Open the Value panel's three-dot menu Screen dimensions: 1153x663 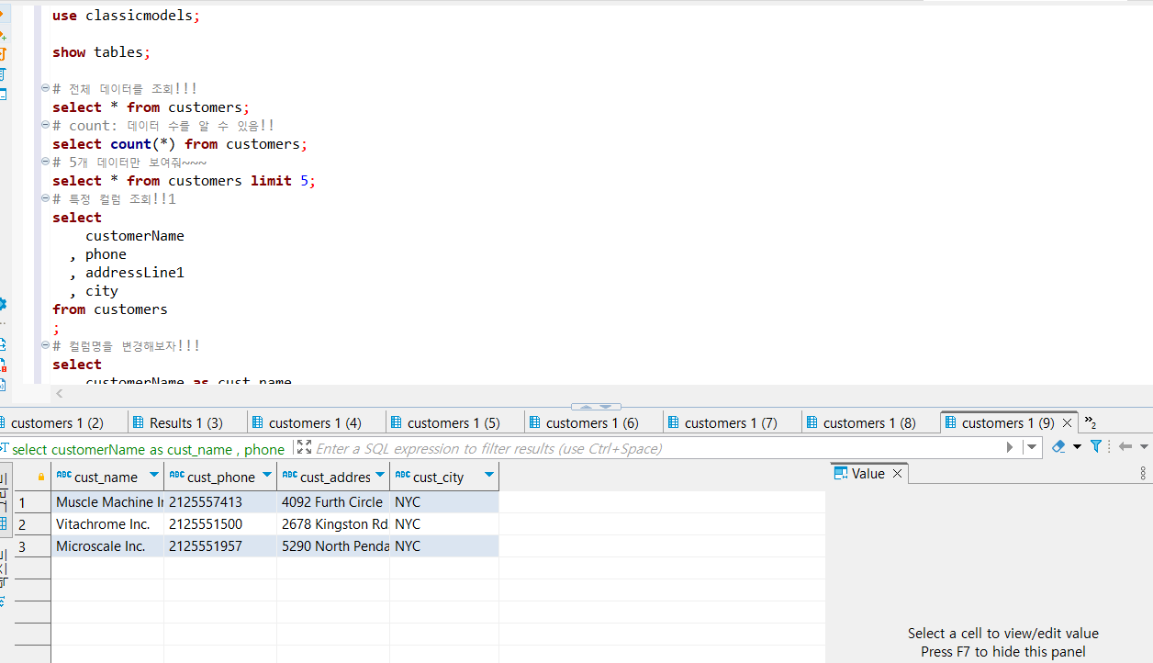click(x=1143, y=474)
